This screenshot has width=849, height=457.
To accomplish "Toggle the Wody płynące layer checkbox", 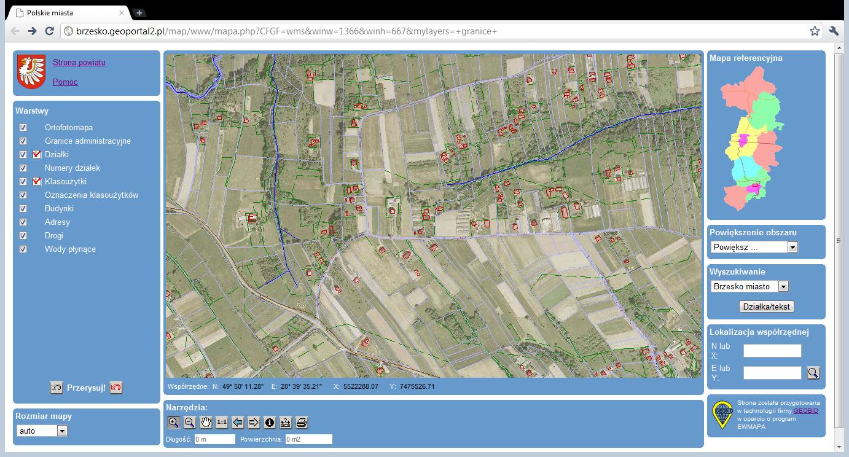I will (23, 249).
